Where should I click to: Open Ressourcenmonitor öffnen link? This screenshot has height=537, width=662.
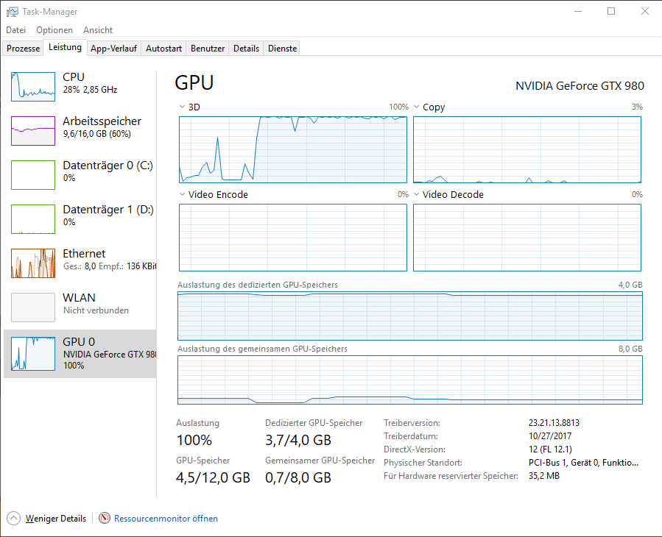(166, 519)
